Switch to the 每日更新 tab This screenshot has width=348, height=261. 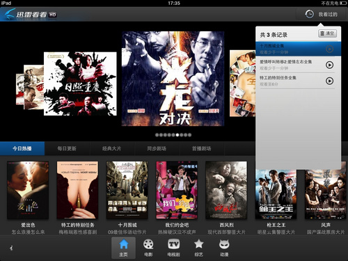click(x=67, y=148)
